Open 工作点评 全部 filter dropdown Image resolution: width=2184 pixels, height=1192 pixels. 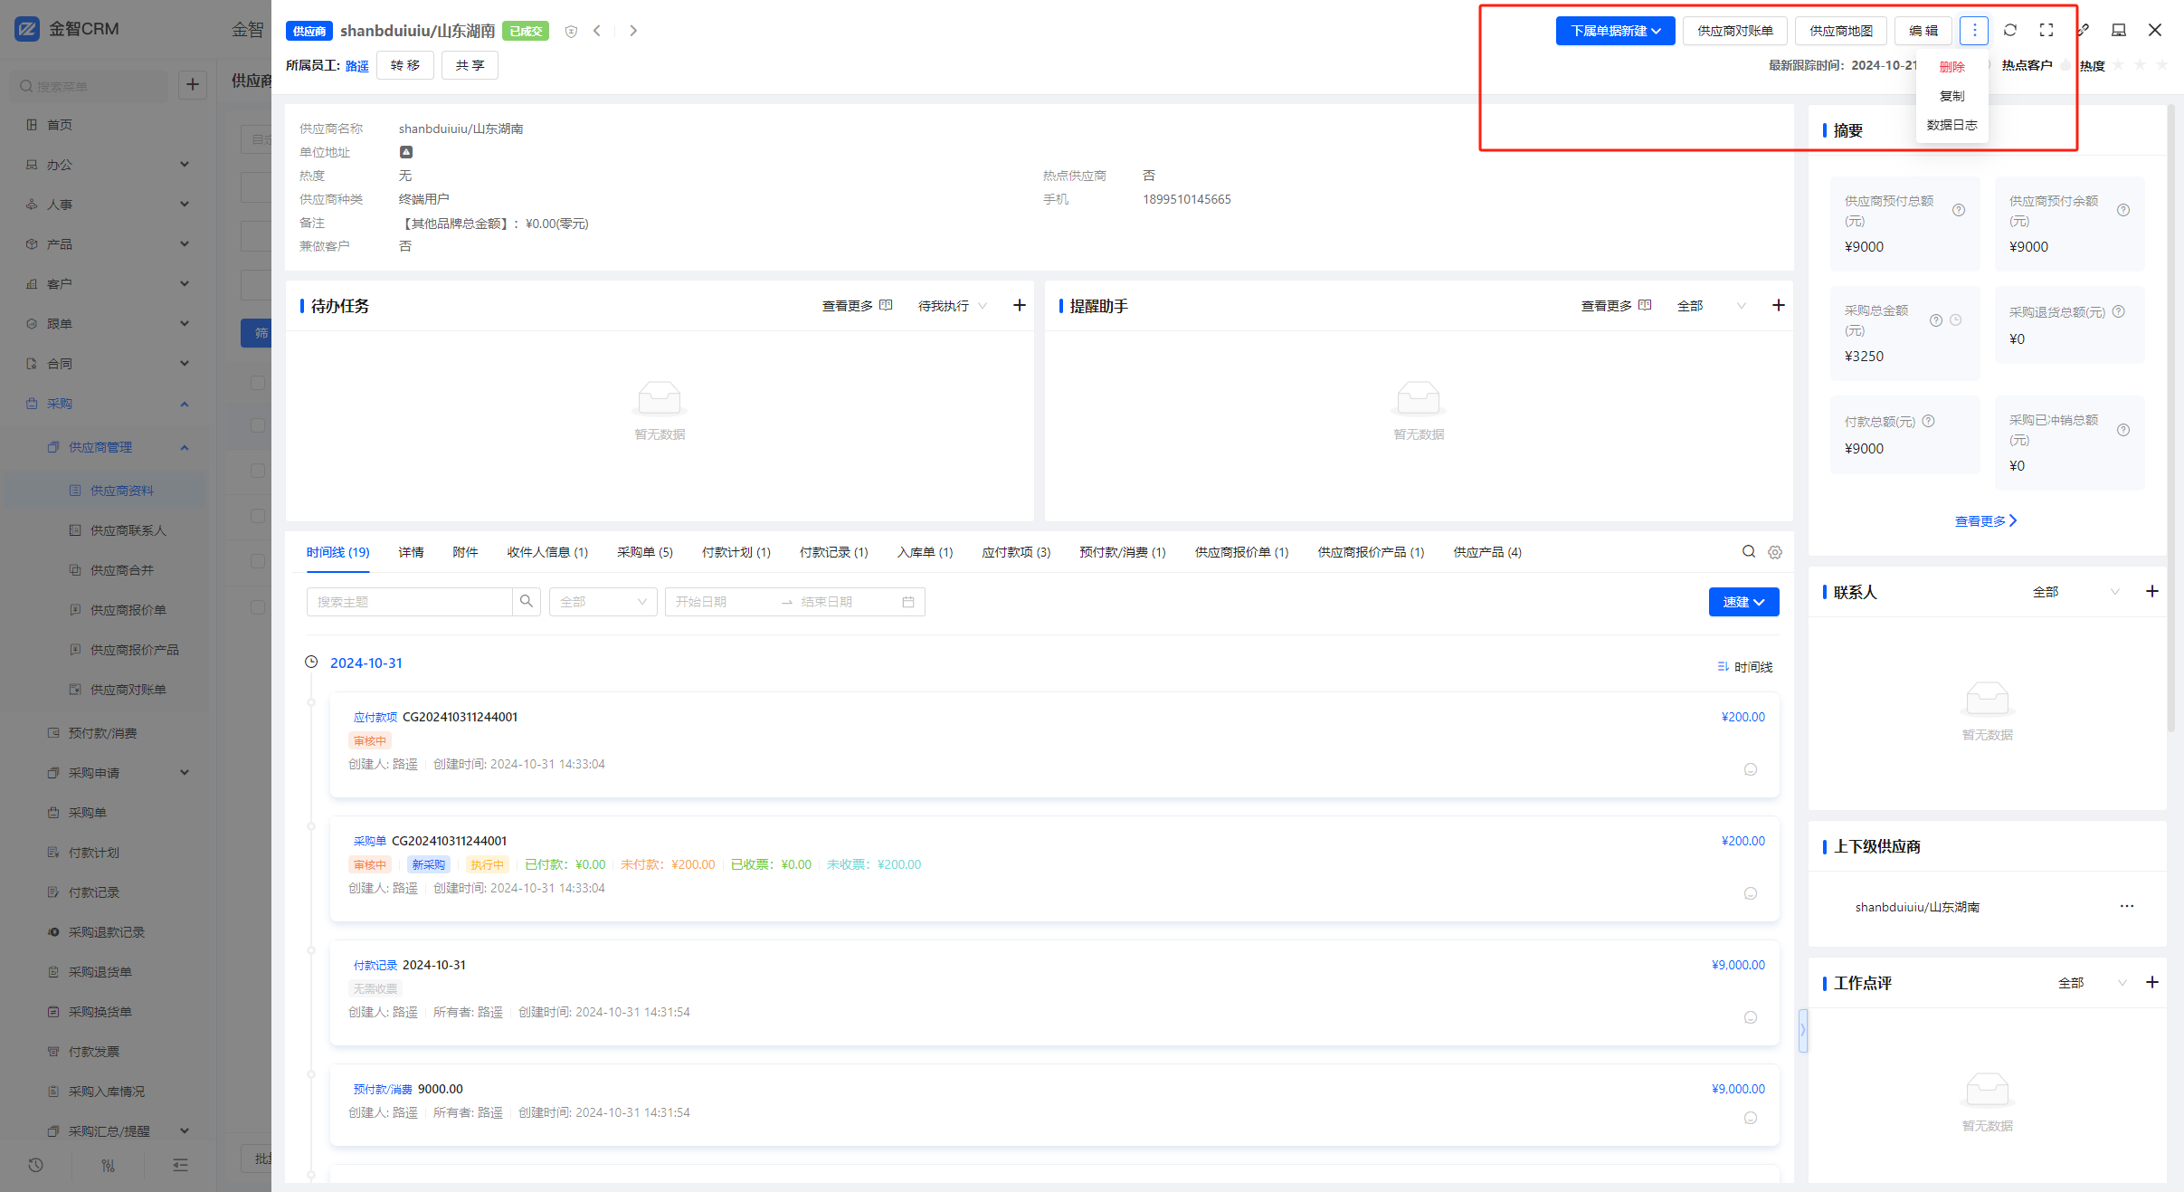[2093, 983]
